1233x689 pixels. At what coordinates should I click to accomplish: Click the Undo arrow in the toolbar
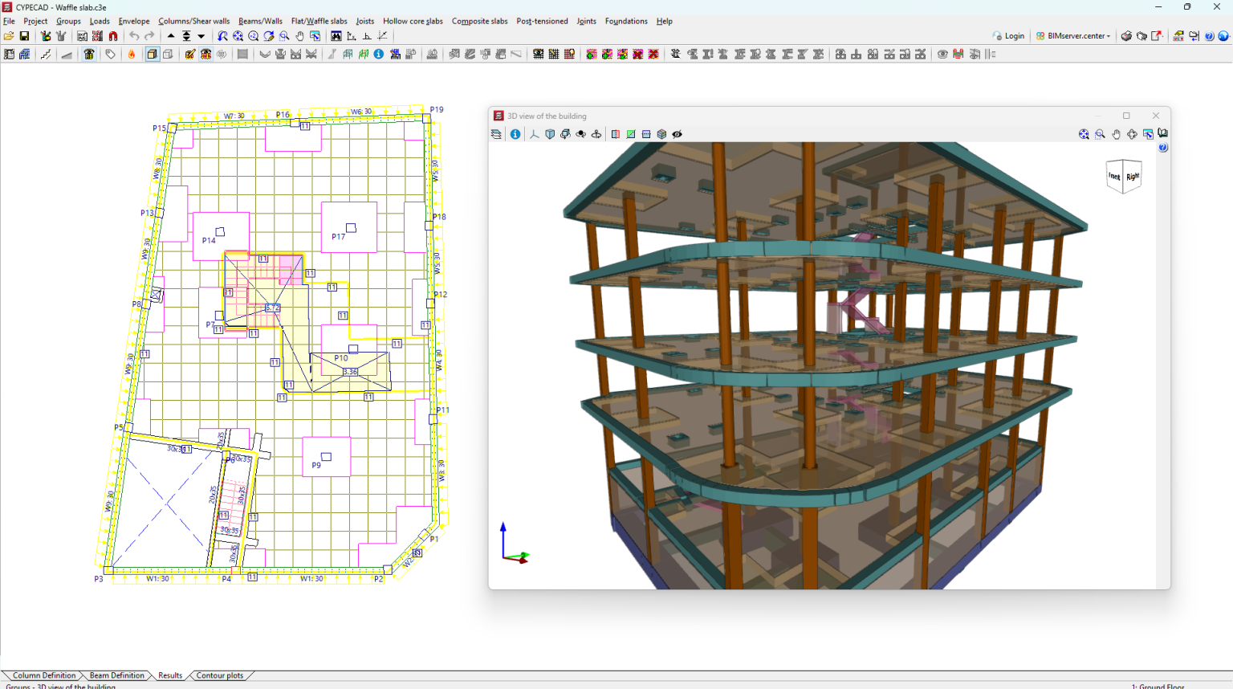[x=134, y=36]
